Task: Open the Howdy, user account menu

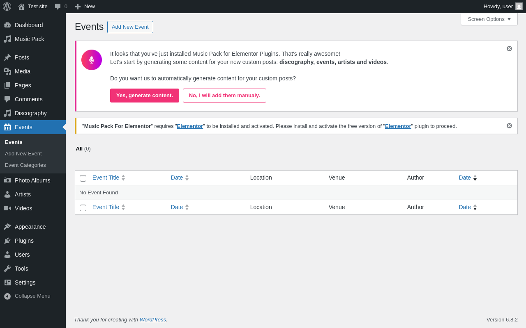Action: (x=503, y=7)
